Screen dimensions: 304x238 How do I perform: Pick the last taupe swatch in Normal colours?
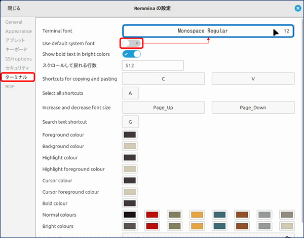tap(287, 215)
